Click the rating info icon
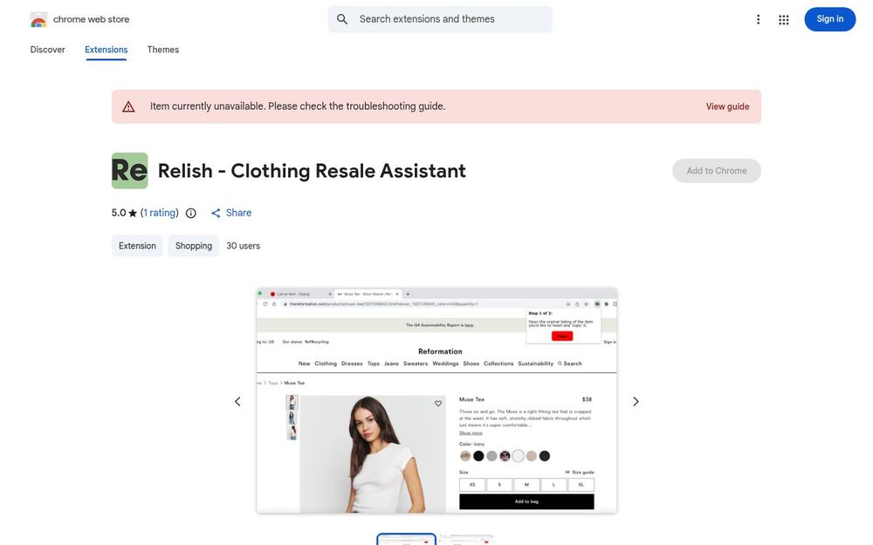The height and width of the screenshot is (545, 873). [x=191, y=213]
